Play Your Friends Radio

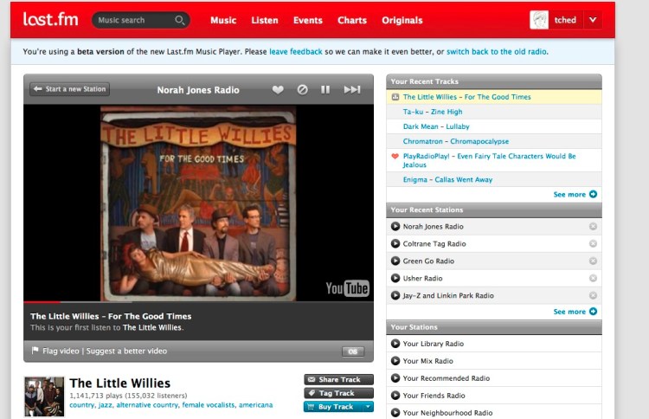coord(395,396)
